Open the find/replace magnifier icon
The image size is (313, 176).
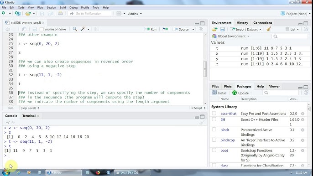[x=75, y=29]
